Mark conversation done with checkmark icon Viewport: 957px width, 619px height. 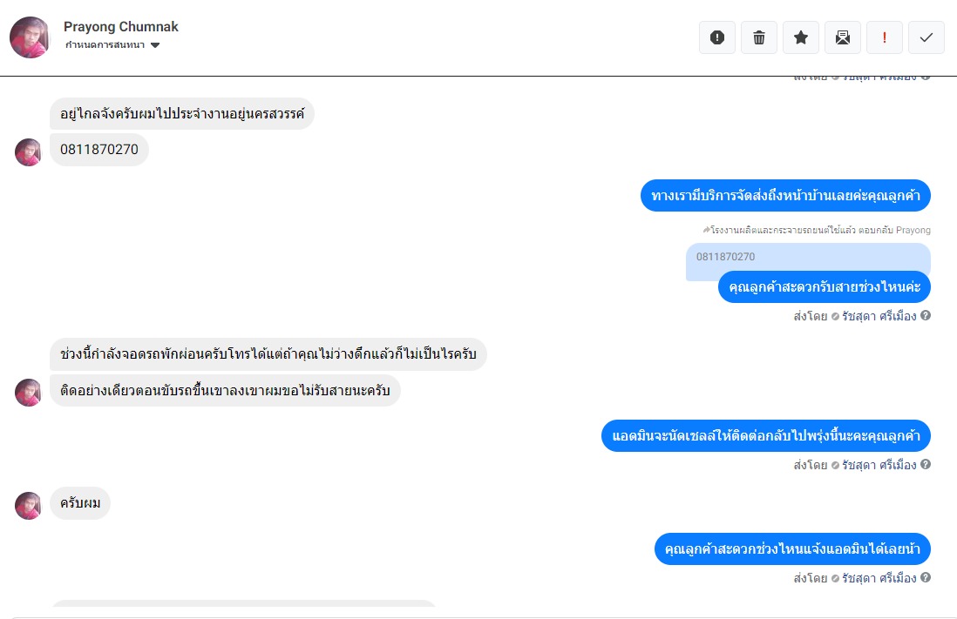(x=926, y=37)
